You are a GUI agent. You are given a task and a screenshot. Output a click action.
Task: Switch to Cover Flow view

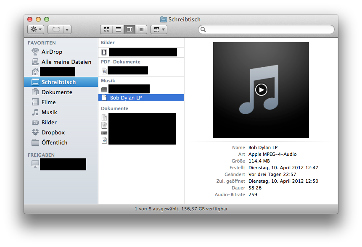pos(141,29)
